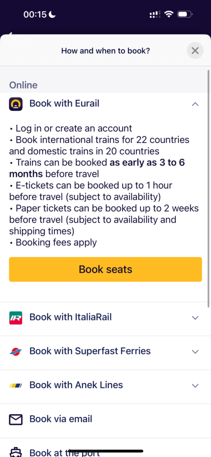Tap the Book with Eurail heading text
This screenshot has width=211, height=457.
(x=64, y=104)
